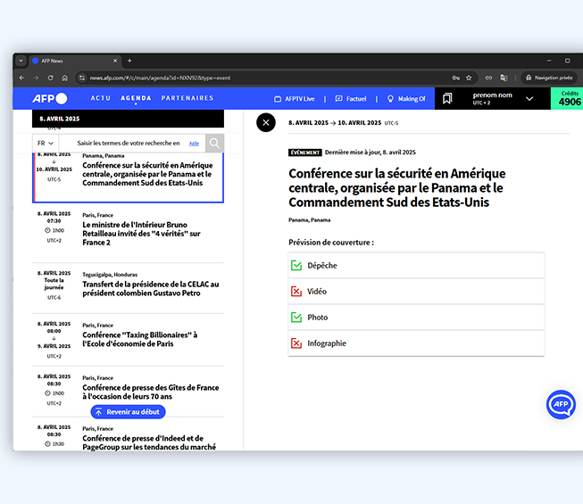The width and height of the screenshot is (583, 504).
Task: Close the event detail panel
Action: (266, 122)
